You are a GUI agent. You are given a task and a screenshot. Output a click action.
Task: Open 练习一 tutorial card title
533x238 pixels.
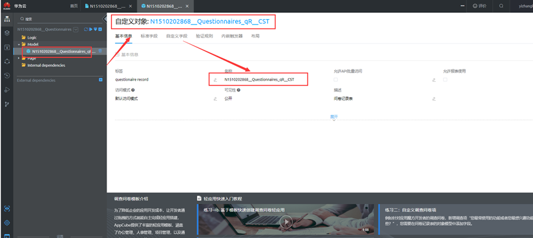coord(244,210)
